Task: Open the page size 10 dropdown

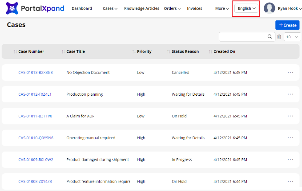Action: (x=292, y=37)
